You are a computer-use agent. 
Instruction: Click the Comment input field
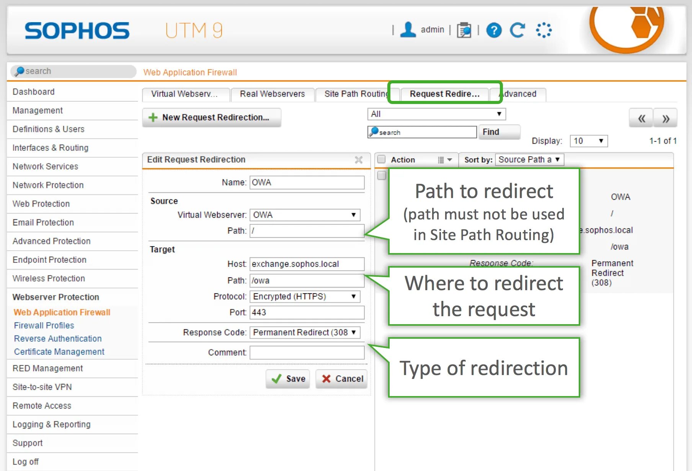coord(307,352)
